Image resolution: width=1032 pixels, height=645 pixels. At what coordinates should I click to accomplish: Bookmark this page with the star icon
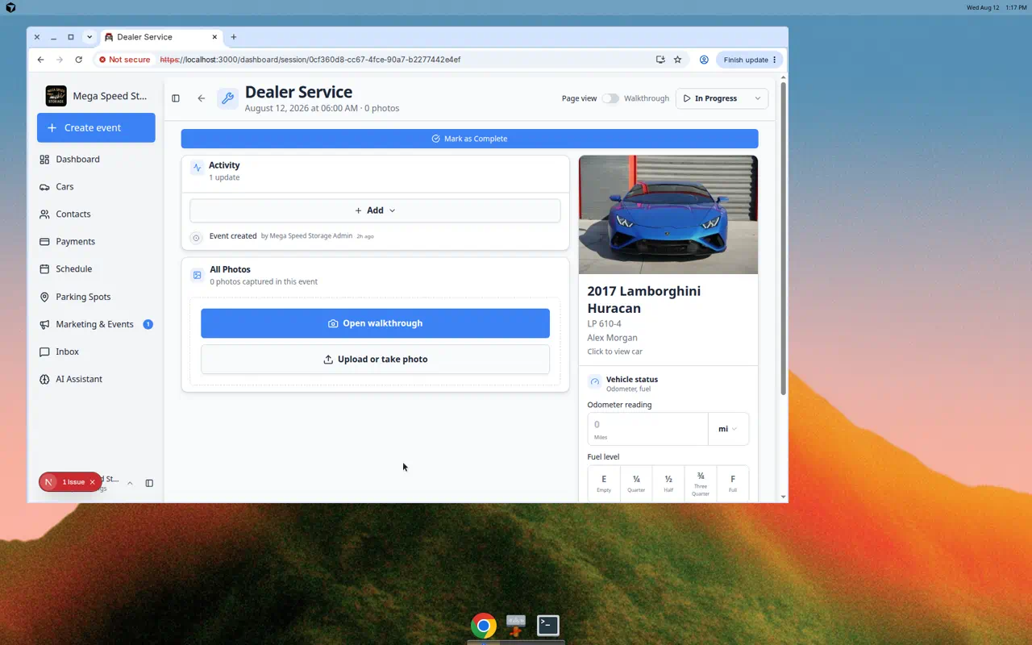coord(678,60)
